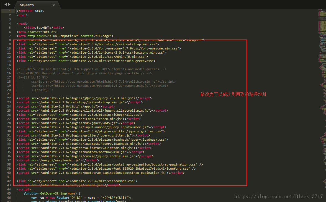Click the jquery.gritter.css link line
The image size is (326, 202).
click(91, 131)
